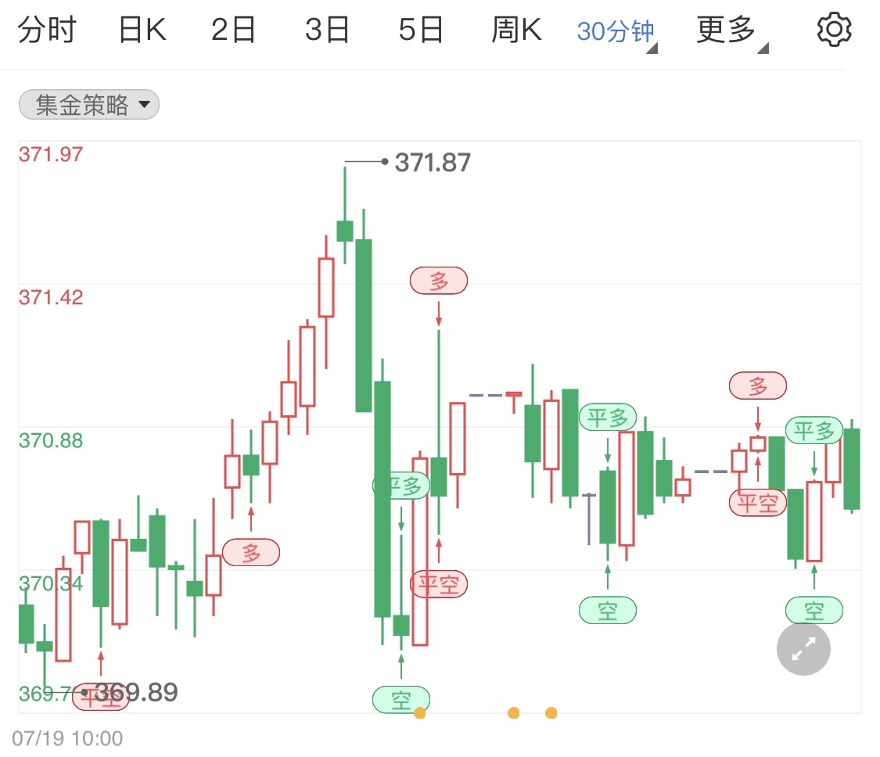Screen dimensions: 880x757
Task: Select the 3日 chart tab
Action: 327,30
